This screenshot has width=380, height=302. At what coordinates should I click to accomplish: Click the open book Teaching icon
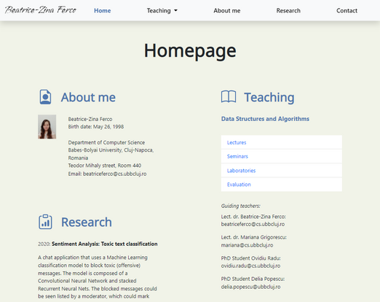(229, 97)
